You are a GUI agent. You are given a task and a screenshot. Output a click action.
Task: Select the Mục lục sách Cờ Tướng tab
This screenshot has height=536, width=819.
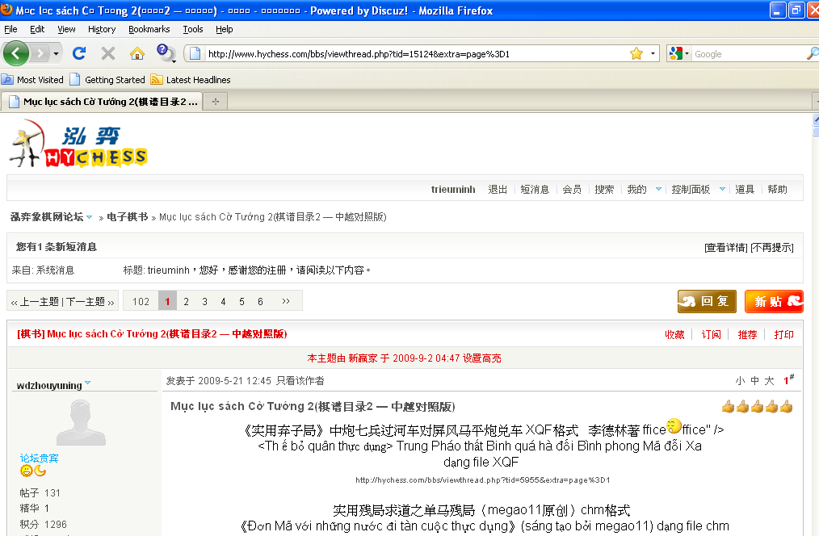(101, 102)
